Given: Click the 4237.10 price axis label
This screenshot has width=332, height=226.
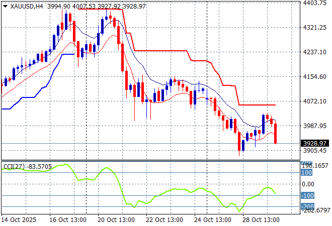Looking at the screenshot, I should tap(314, 52).
